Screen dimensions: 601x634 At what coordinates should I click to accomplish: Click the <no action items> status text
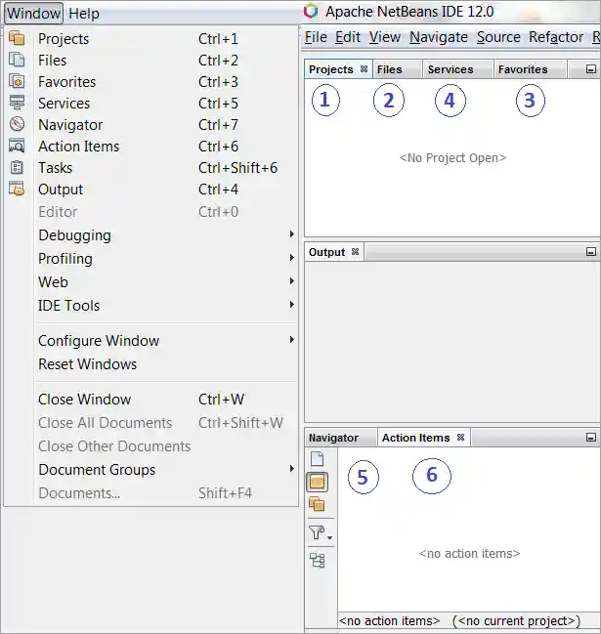pyautogui.click(x=390, y=620)
